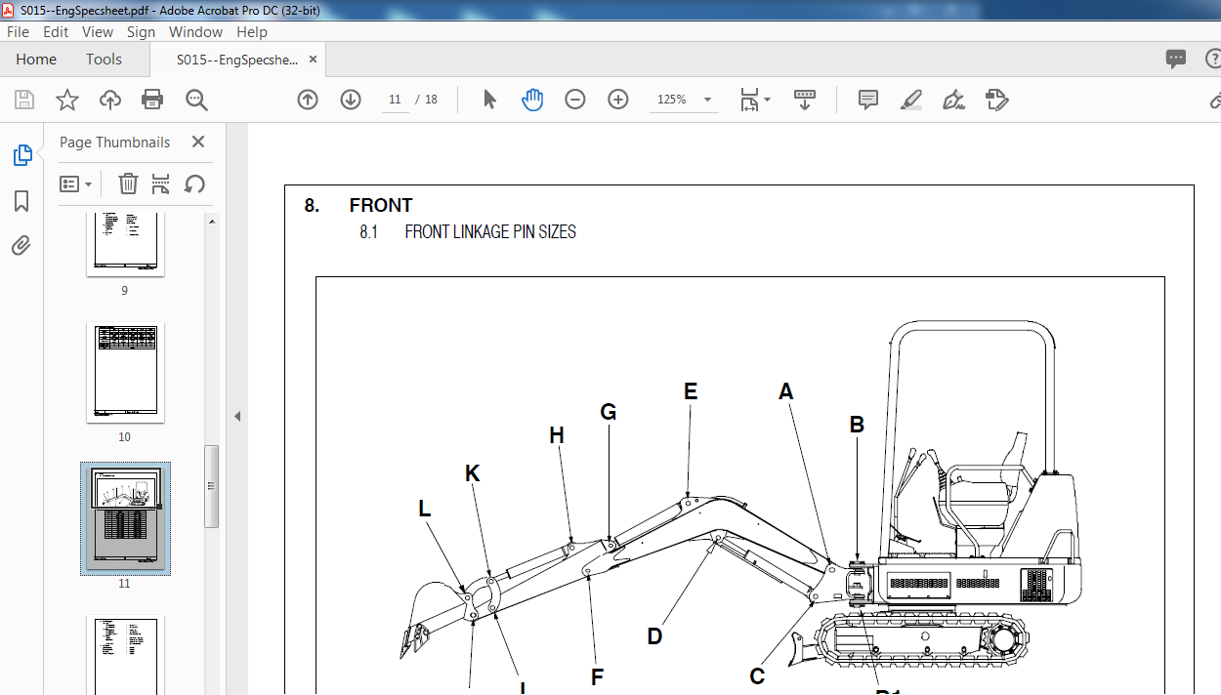Screen dimensions: 1221x695
Task: Select page 11 thumbnail
Action: pyautogui.click(x=125, y=518)
